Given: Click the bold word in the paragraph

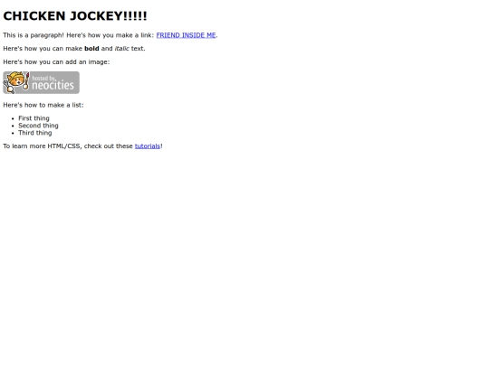Looking at the screenshot, I should pos(91,49).
